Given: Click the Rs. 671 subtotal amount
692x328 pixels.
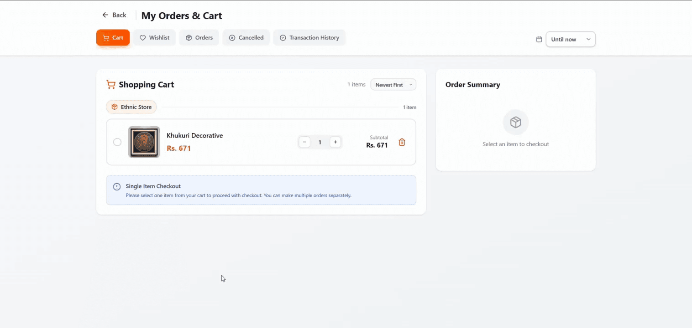Looking at the screenshot, I should [x=377, y=145].
